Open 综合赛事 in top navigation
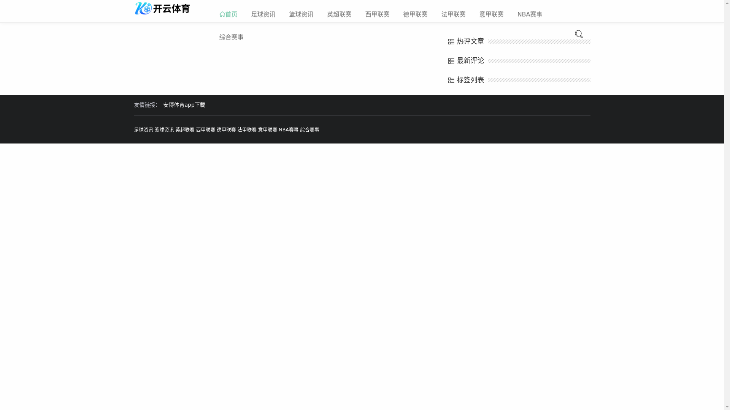 point(231,37)
